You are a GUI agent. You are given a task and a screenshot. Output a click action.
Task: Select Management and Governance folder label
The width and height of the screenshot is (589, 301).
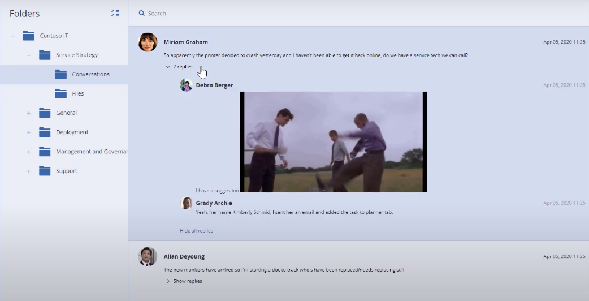tap(92, 152)
